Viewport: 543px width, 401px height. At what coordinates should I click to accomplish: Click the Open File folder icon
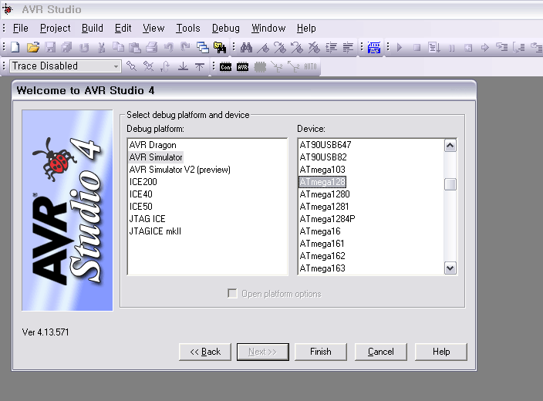(33, 47)
